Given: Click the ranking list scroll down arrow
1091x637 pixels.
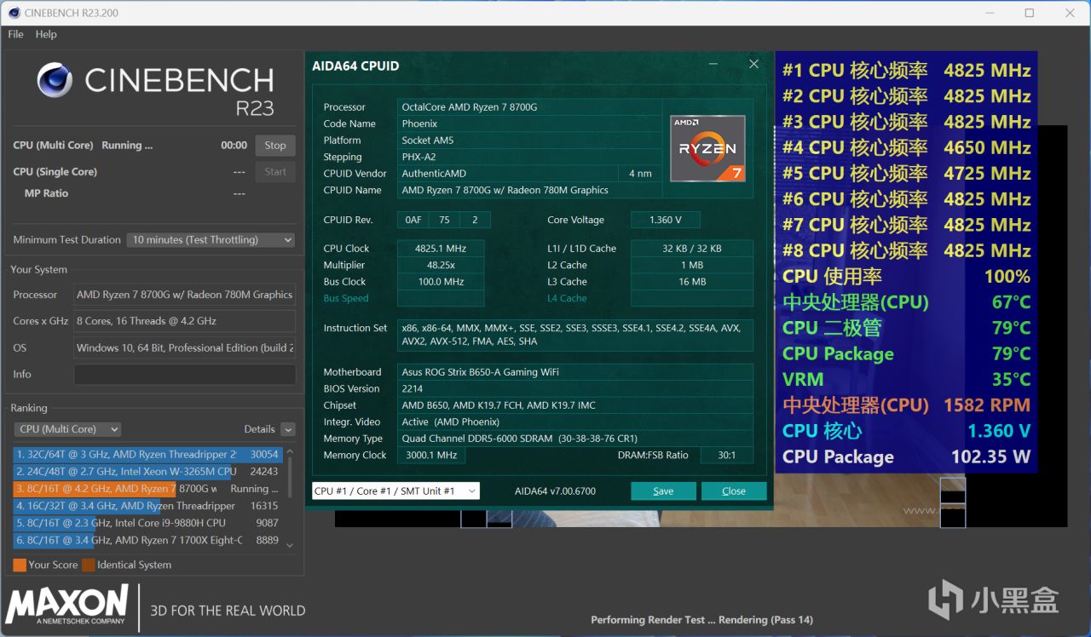Looking at the screenshot, I should [290, 545].
